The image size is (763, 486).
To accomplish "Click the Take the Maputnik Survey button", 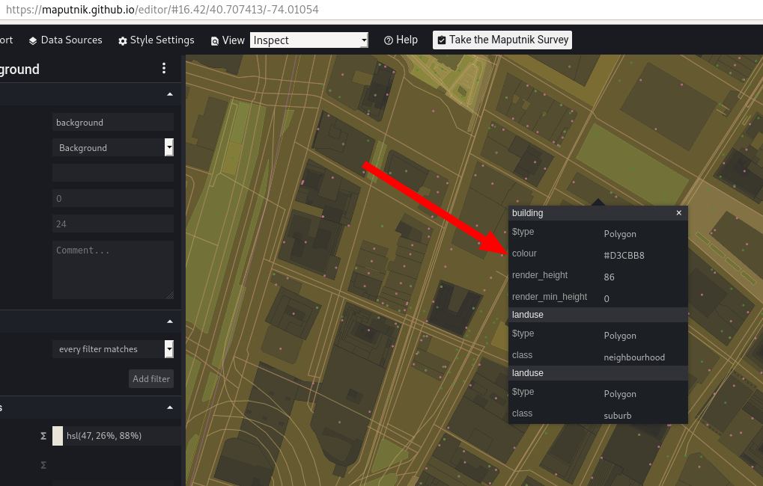I will [x=502, y=40].
